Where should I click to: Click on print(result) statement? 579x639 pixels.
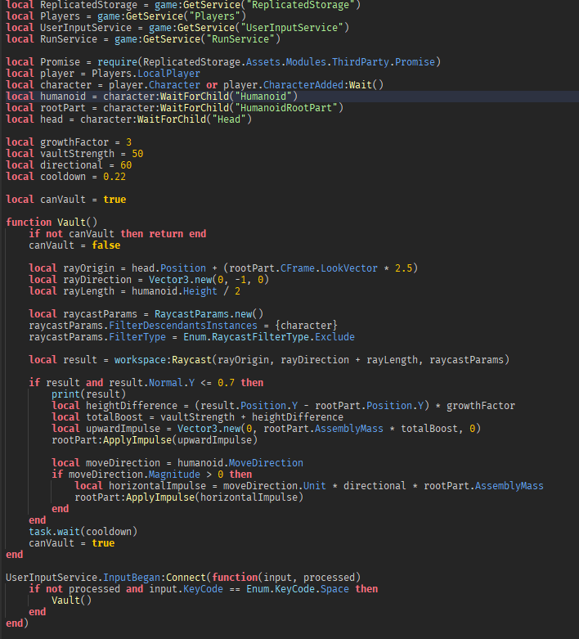click(x=88, y=394)
